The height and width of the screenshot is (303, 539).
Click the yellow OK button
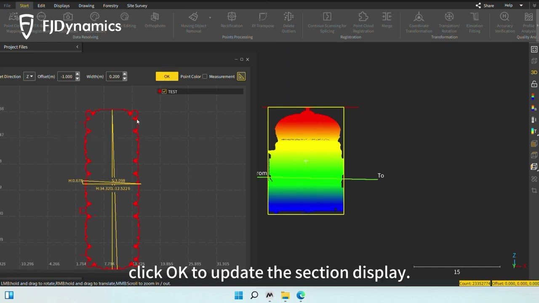[167, 76]
